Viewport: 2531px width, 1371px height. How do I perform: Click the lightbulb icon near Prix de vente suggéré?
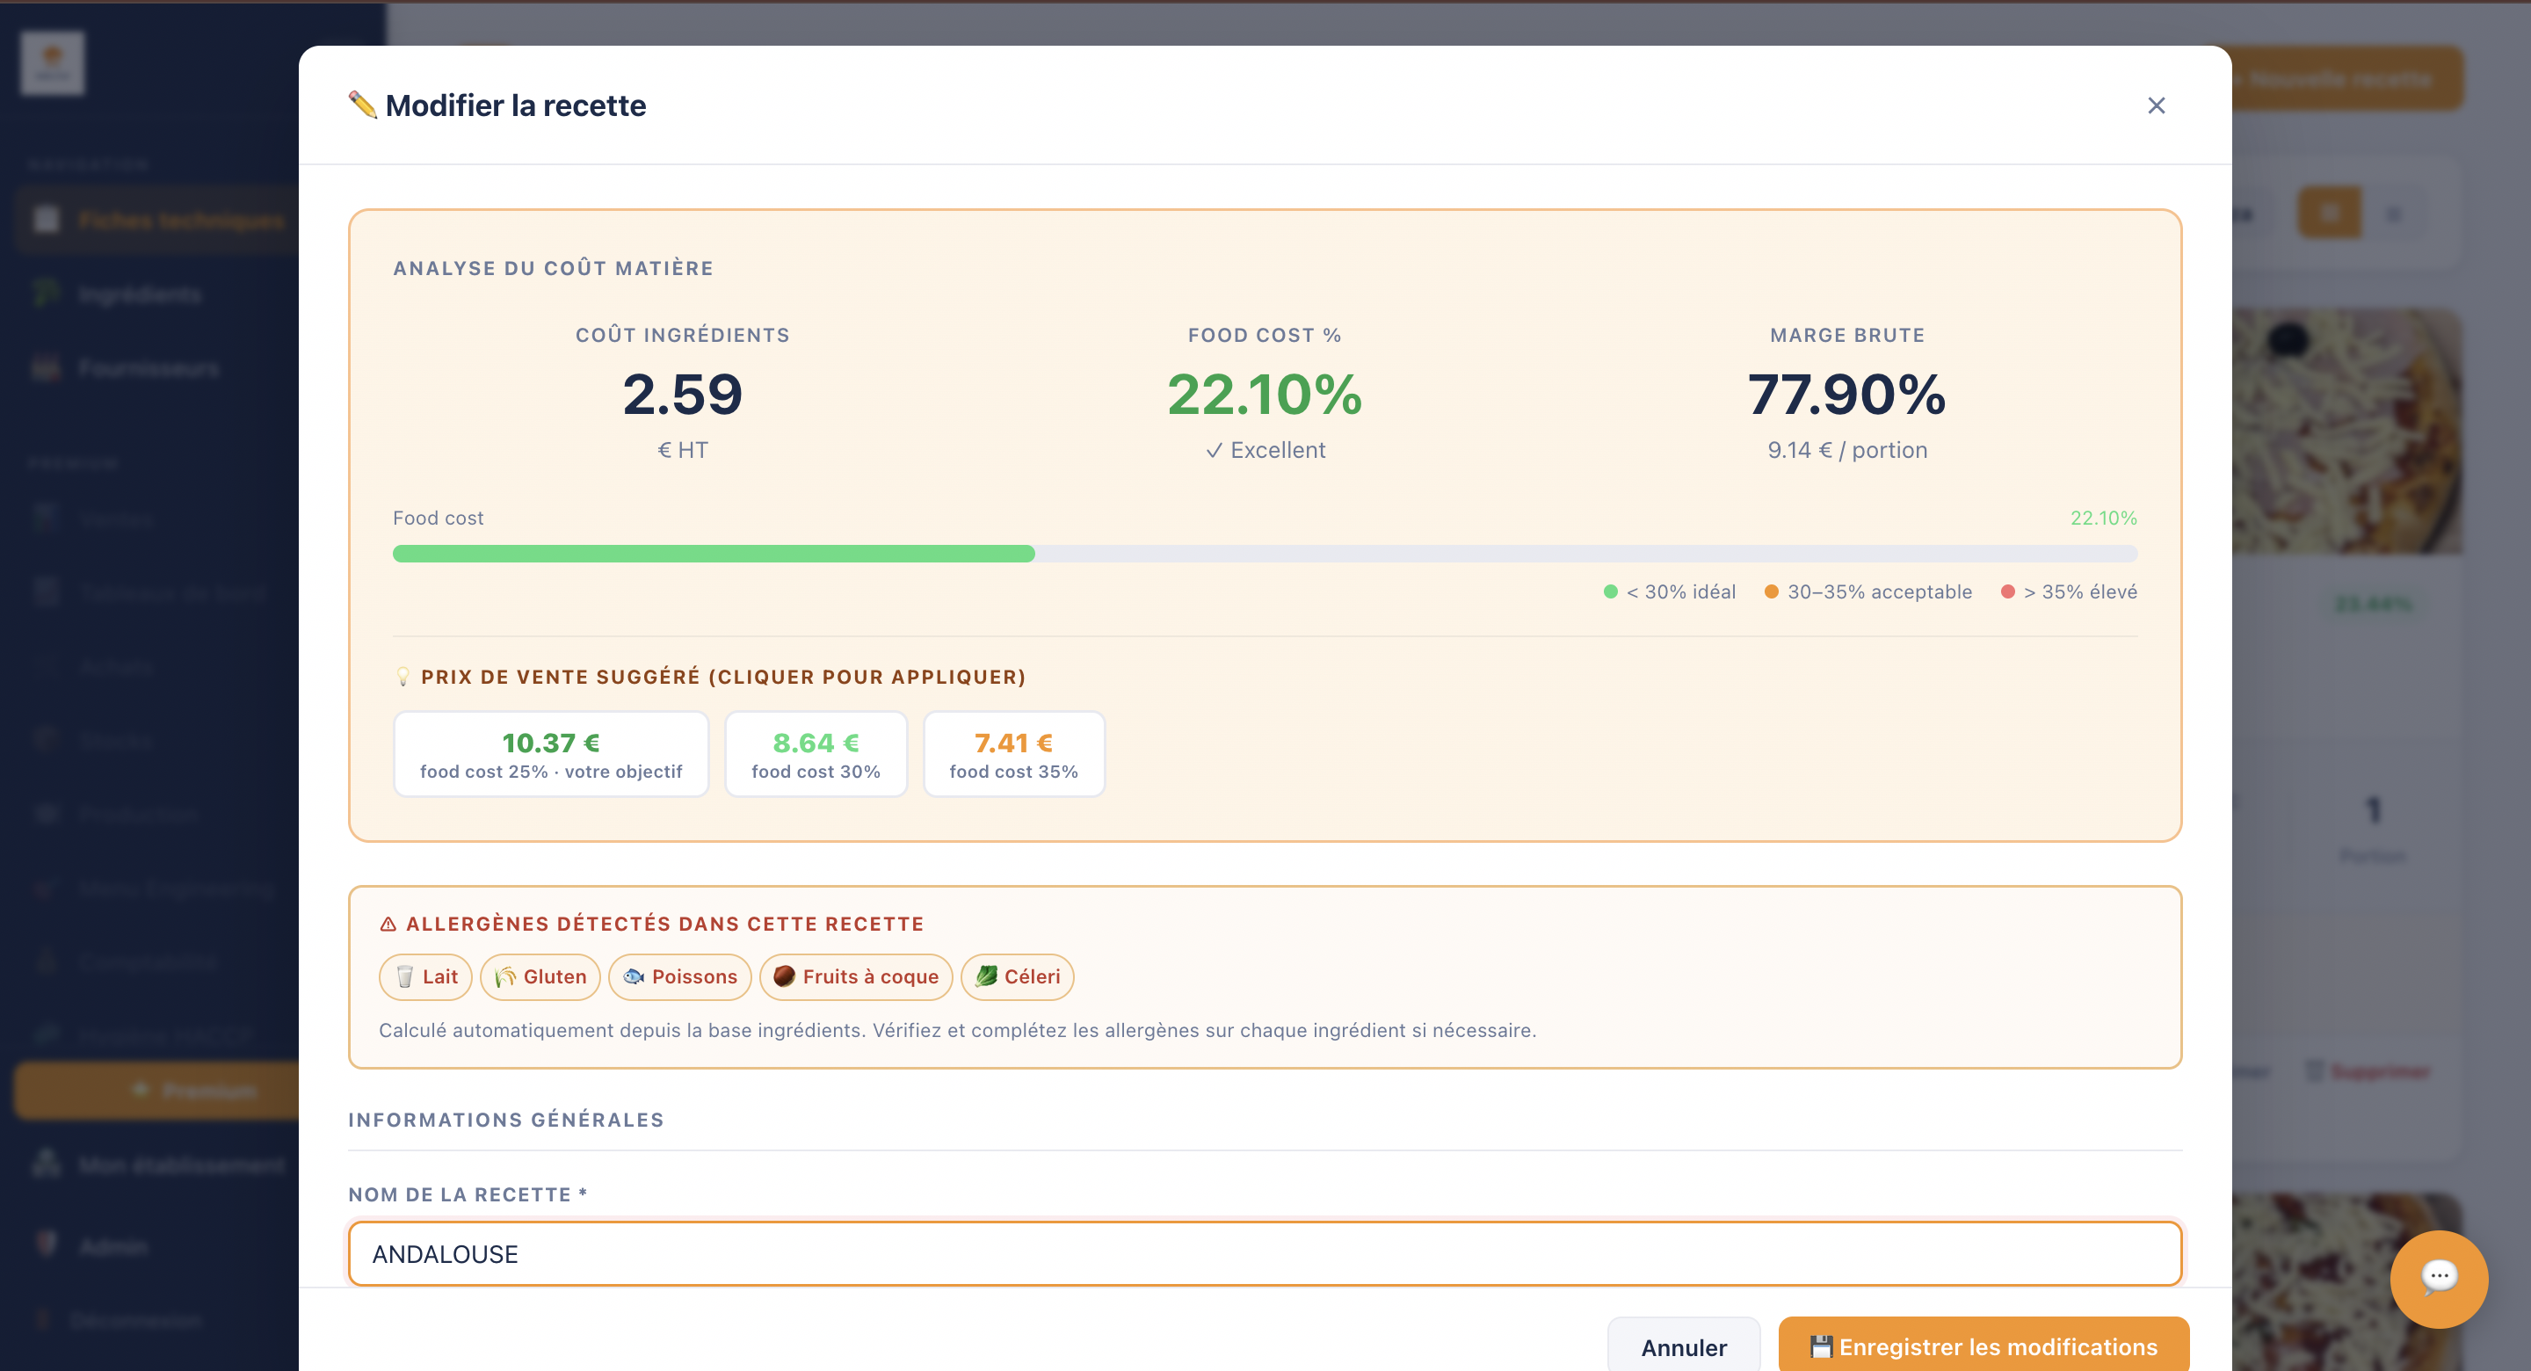click(x=402, y=676)
